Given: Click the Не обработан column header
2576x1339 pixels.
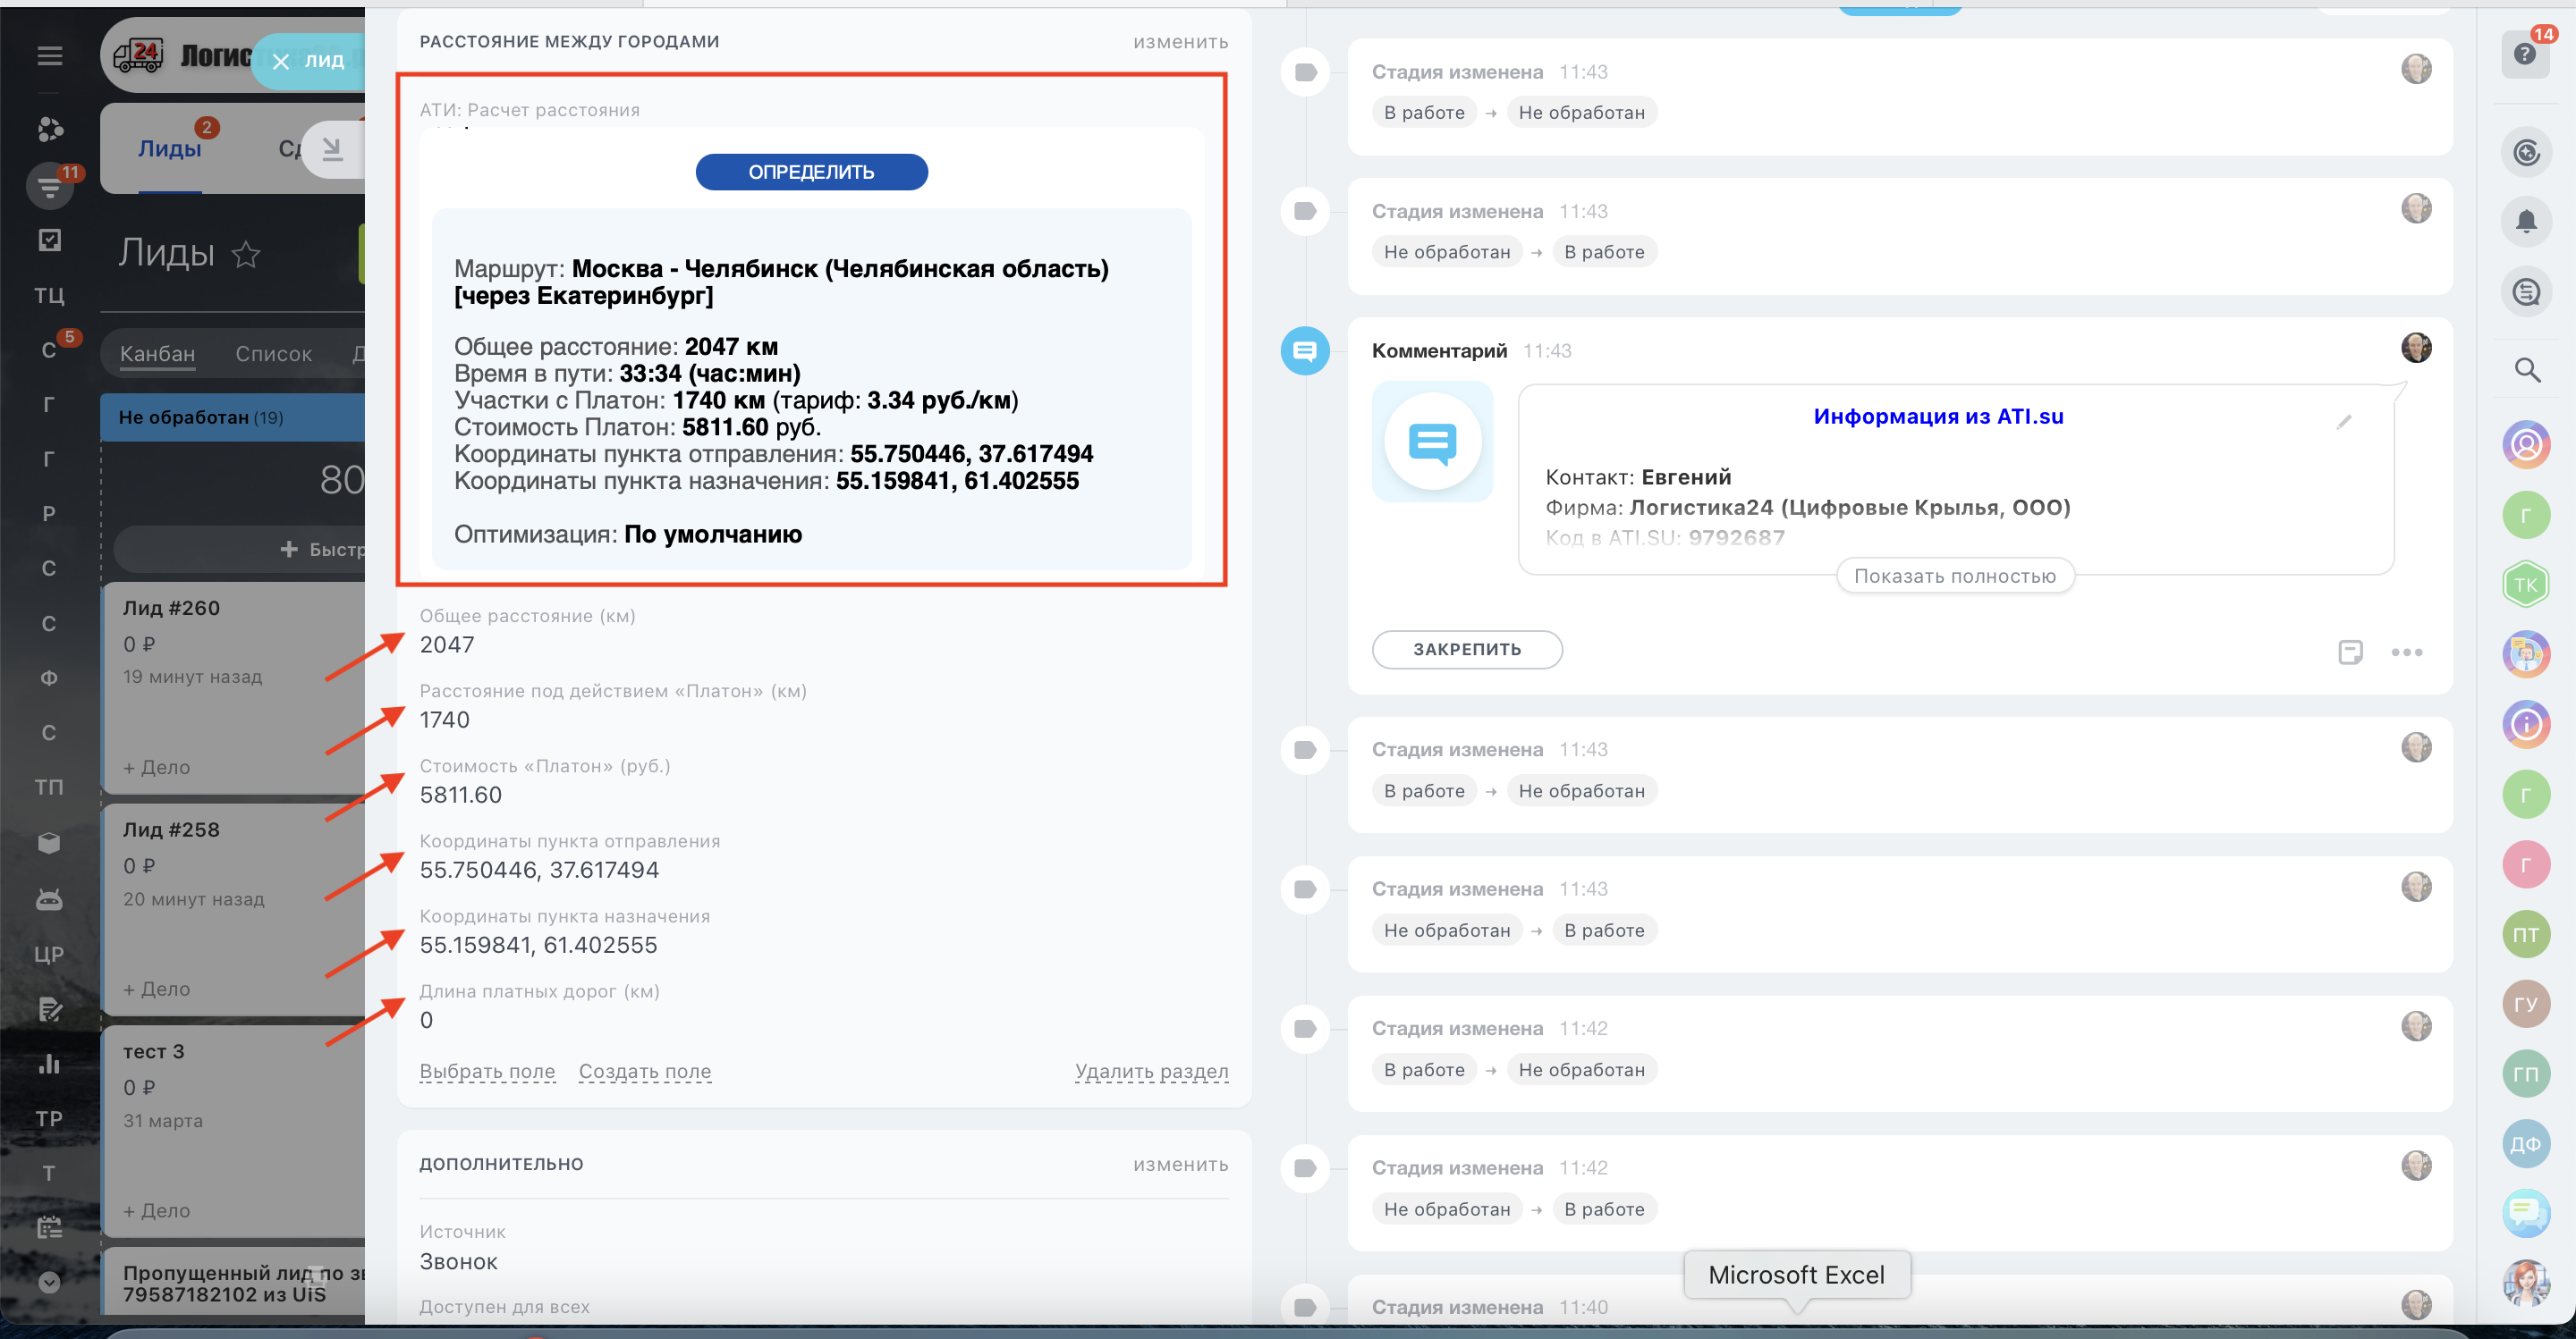Looking at the screenshot, I should coord(233,417).
